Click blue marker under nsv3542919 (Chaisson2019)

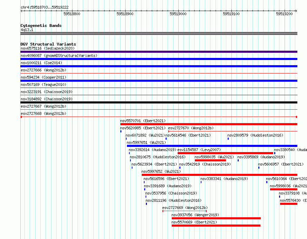[180, 168]
